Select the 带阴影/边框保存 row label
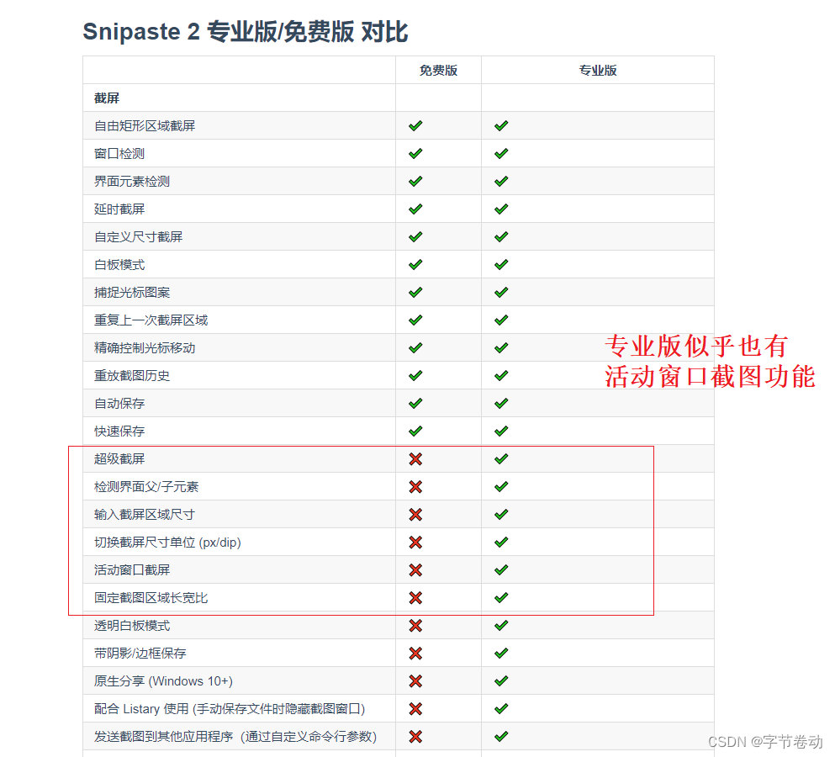 [140, 653]
